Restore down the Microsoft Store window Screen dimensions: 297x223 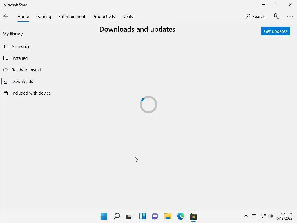[x=277, y=5]
